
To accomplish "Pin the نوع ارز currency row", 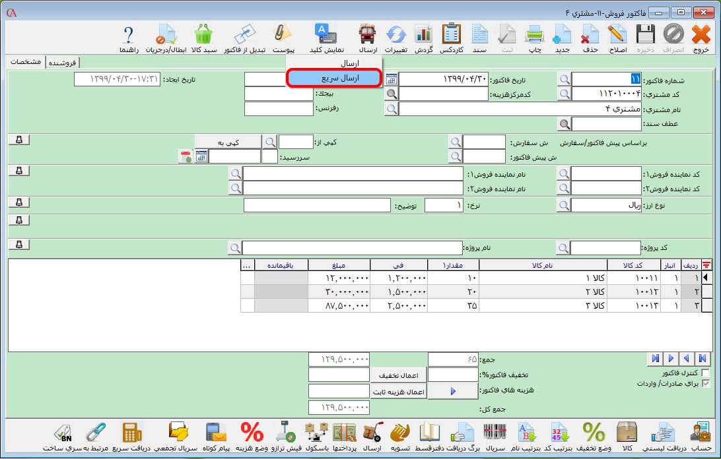I will (20, 203).
